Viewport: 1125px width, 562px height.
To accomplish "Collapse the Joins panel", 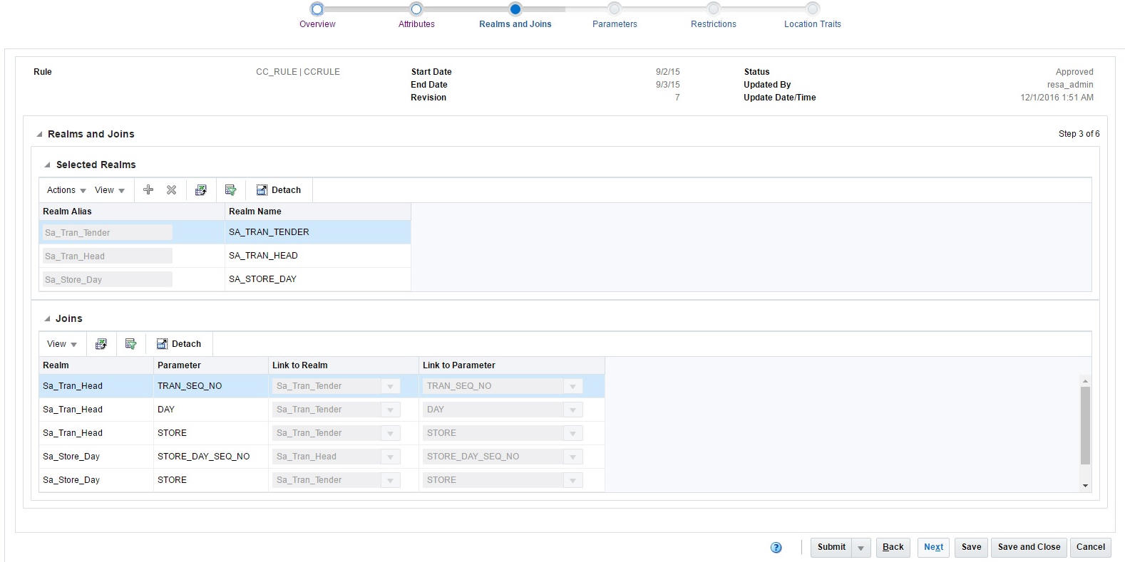I will click(x=47, y=318).
